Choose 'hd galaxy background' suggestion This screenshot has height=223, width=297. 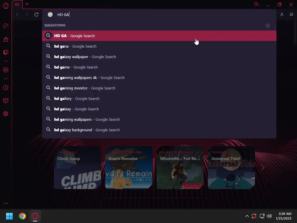tap(159, 130)
